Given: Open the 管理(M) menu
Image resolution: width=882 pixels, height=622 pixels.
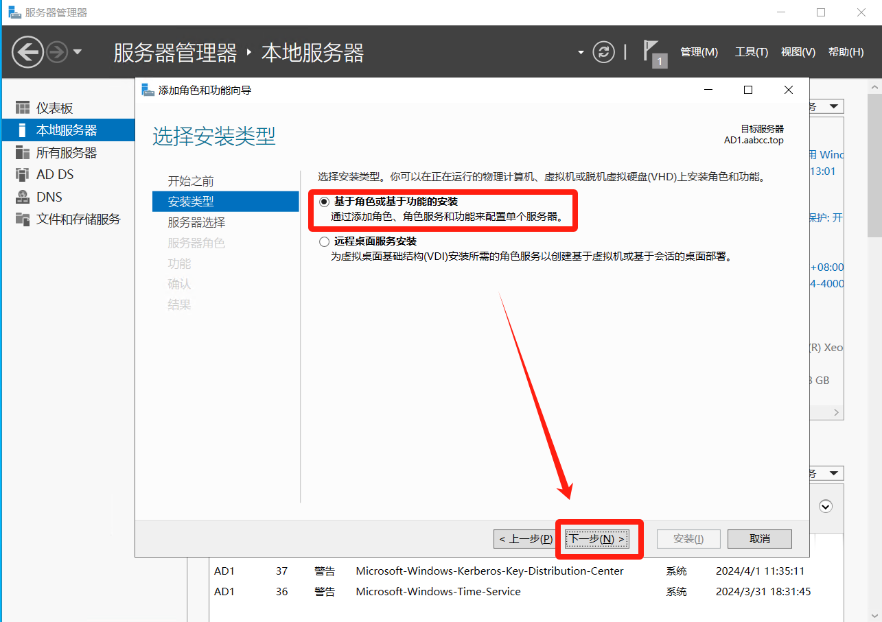Looking at the screenshot, I should pos(699,52).
